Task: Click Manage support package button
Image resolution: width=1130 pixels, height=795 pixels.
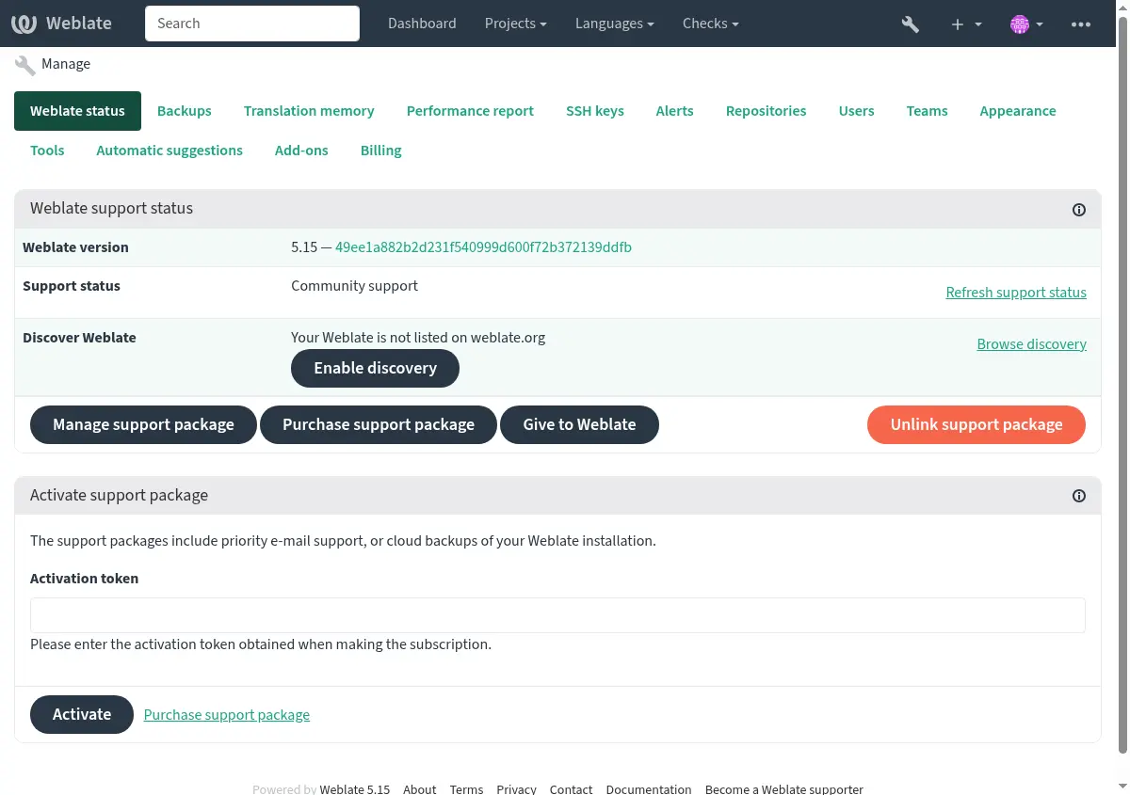Action: (x=143, y=425)
